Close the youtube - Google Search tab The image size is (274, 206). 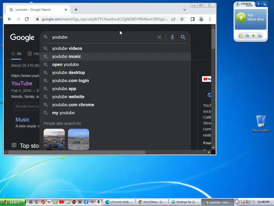[x=66, y=10]
